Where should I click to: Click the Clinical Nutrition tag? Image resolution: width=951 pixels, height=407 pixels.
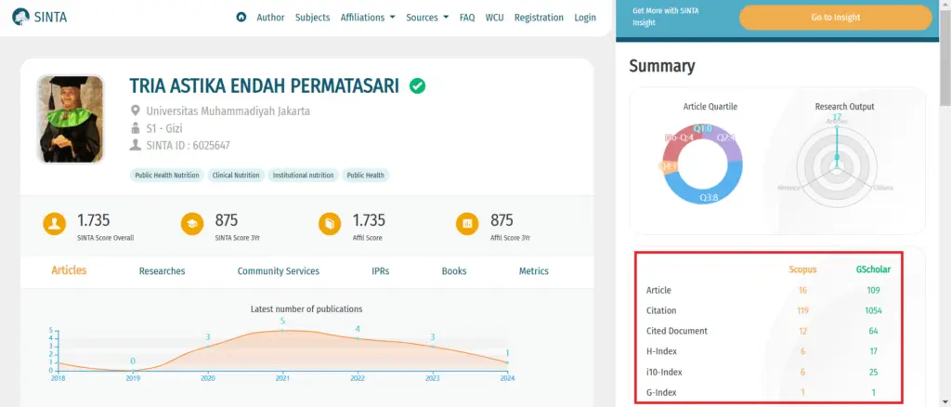pos(236,176)
